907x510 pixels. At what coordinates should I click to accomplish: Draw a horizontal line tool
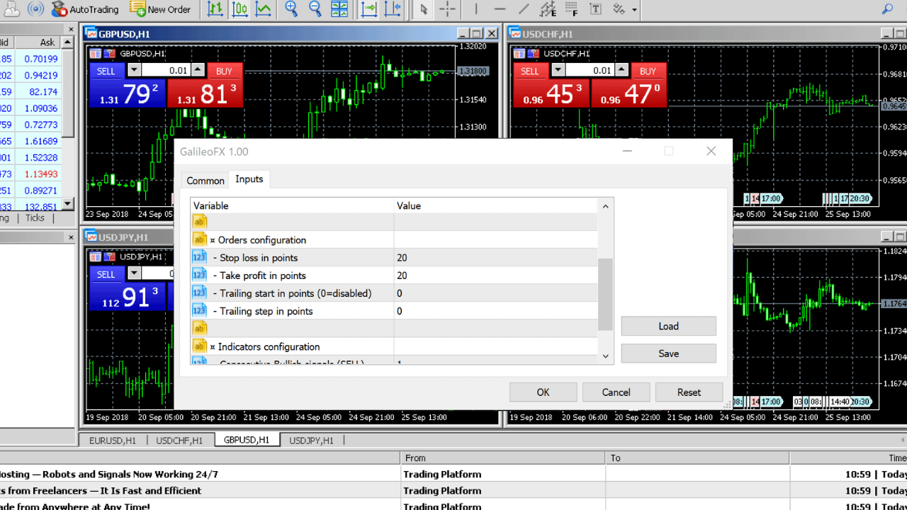coord(500,9)
